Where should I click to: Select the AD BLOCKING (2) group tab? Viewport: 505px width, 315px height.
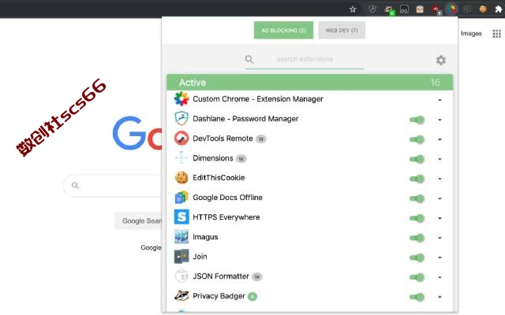[x=283, y=30]
